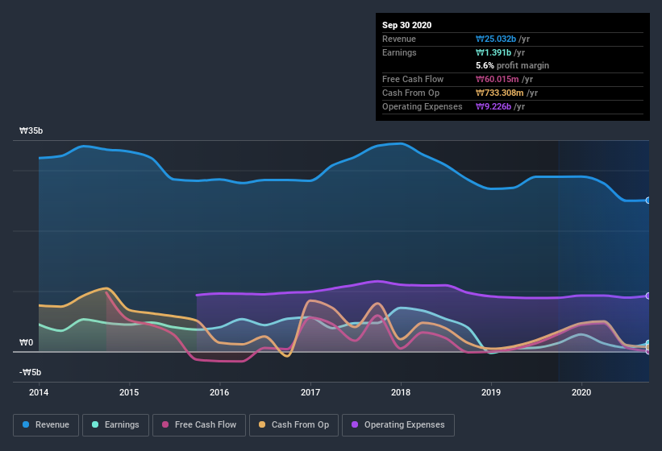Screen dimensions: 662x451
Task: Click the Revenue row label in tooltip
Action: click(x=399, y=39)
